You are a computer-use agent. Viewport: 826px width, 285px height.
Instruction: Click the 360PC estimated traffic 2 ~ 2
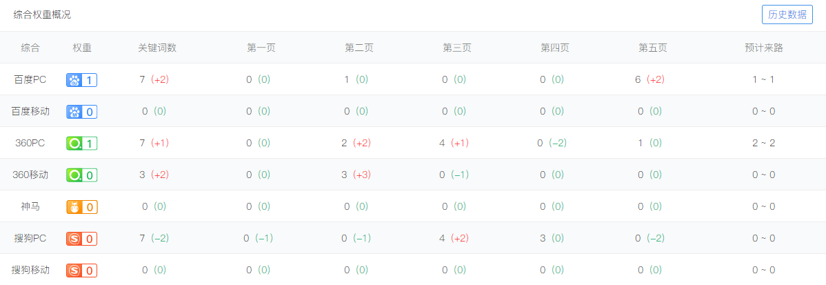tap(764, 143)
